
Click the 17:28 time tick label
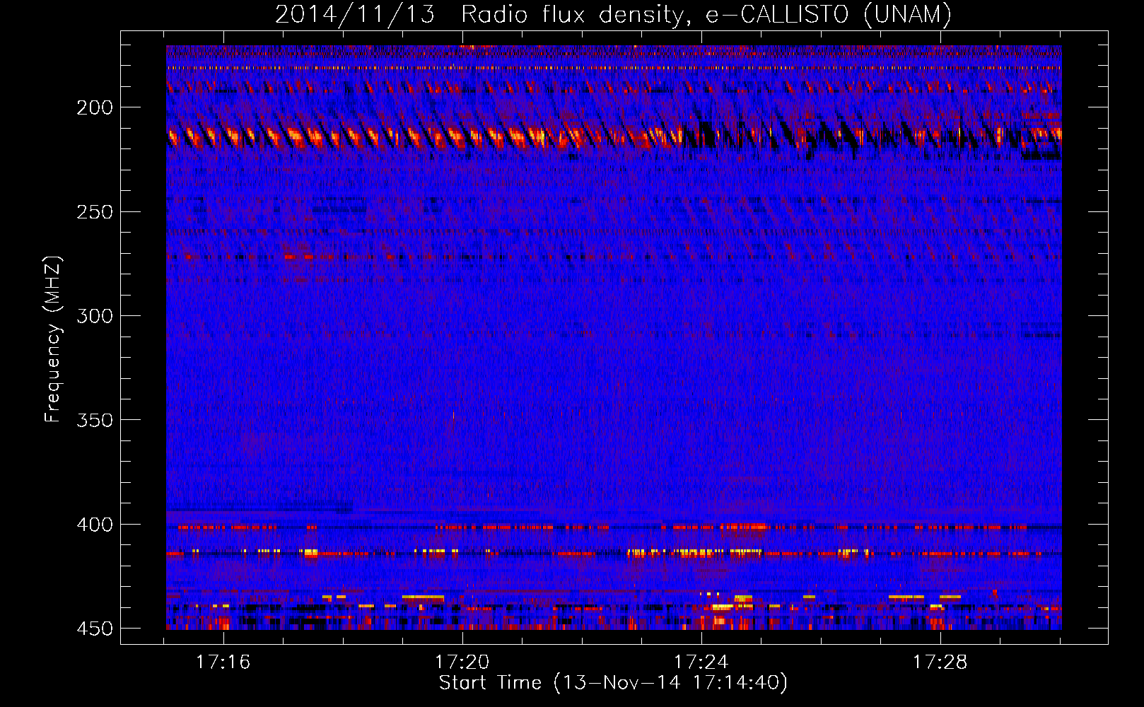click(x=940, y=662)
